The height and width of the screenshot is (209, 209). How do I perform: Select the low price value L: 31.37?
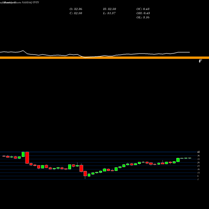[109, 13]
